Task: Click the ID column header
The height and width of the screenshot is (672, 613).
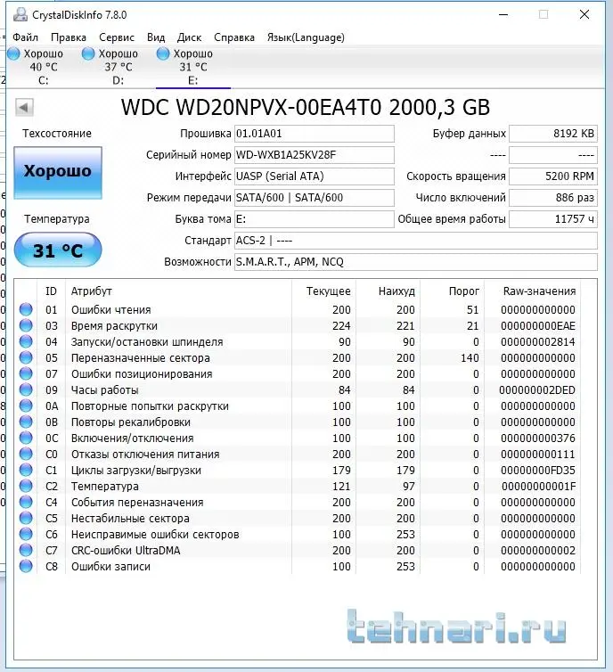Action: click(x=51, y=291)
